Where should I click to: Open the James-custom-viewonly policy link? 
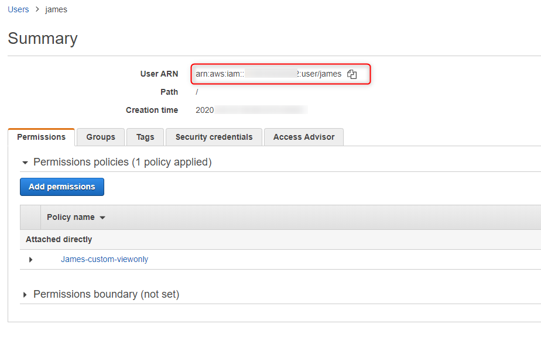pos(104,259)
